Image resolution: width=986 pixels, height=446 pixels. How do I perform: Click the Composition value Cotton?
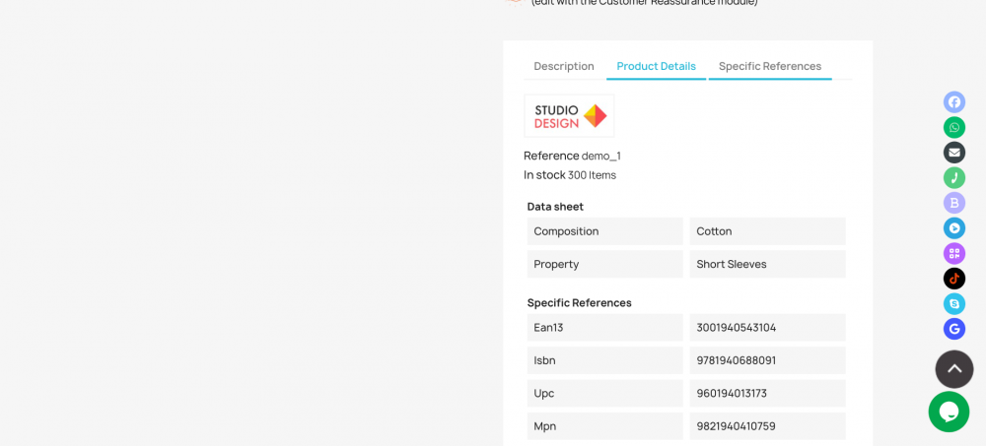[715, 231]
